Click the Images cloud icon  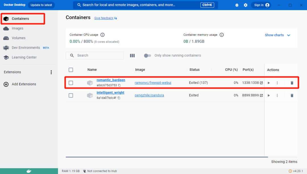[6, 28]
